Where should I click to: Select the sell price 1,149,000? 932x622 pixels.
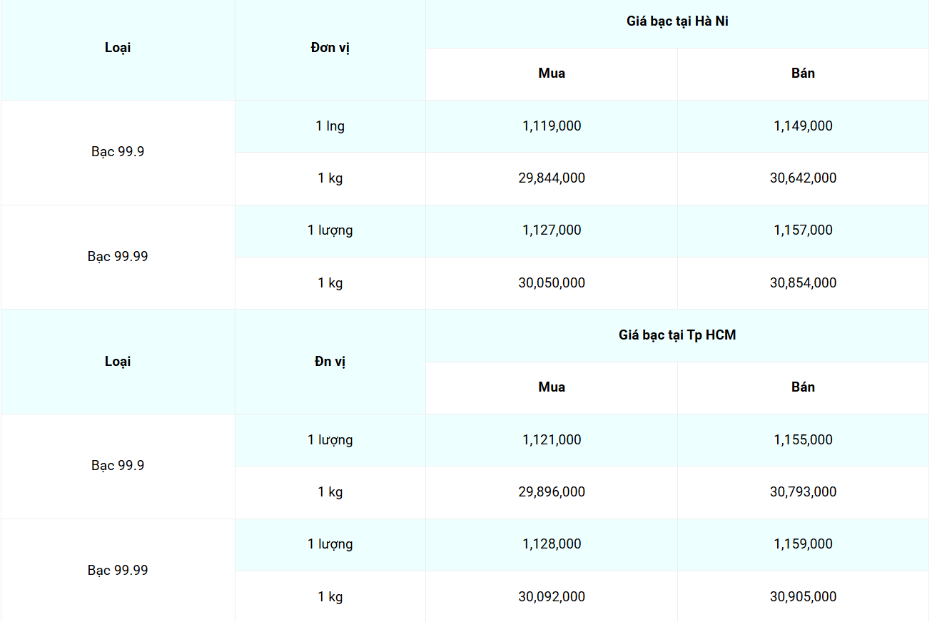(803, 126)
